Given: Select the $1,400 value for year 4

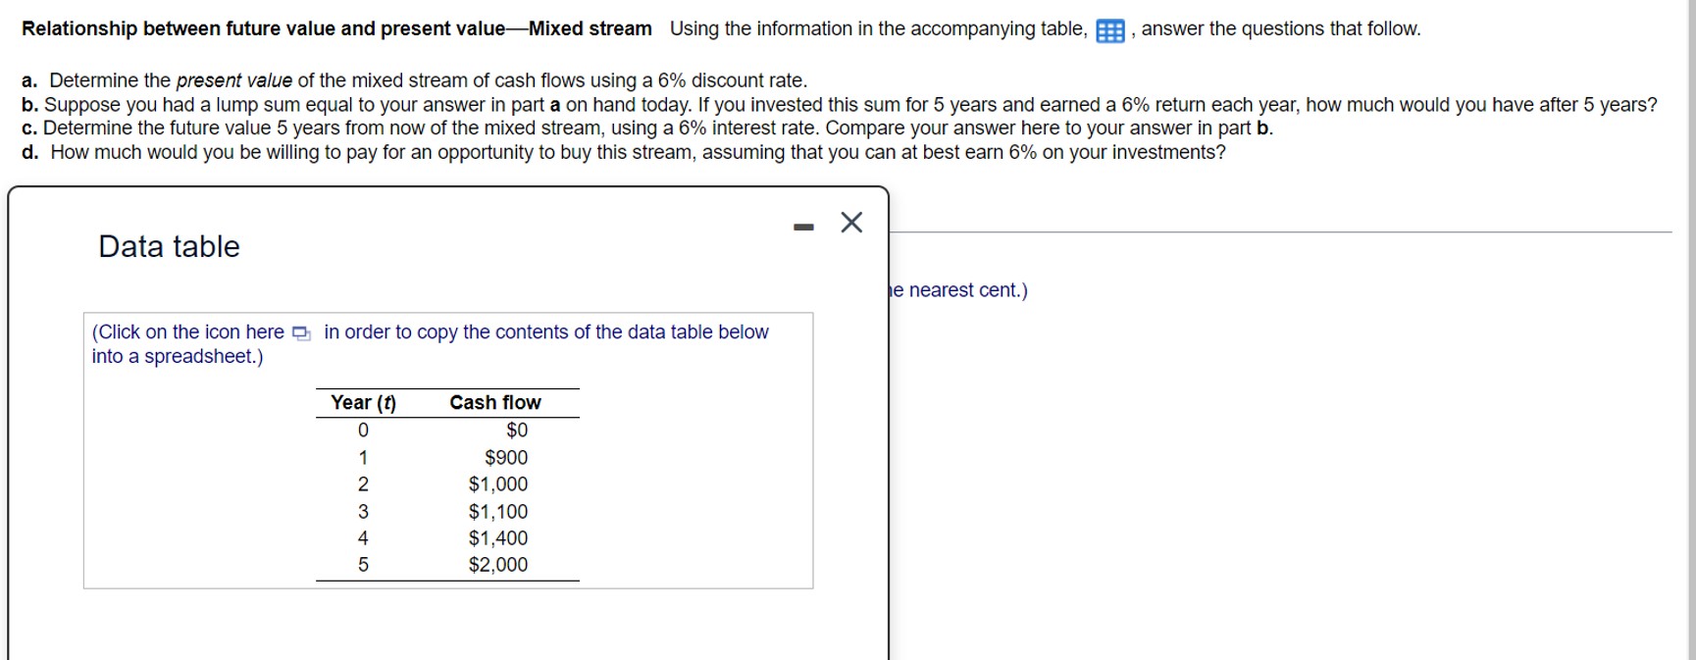Looking at the screenshot, I should (498, 537).
